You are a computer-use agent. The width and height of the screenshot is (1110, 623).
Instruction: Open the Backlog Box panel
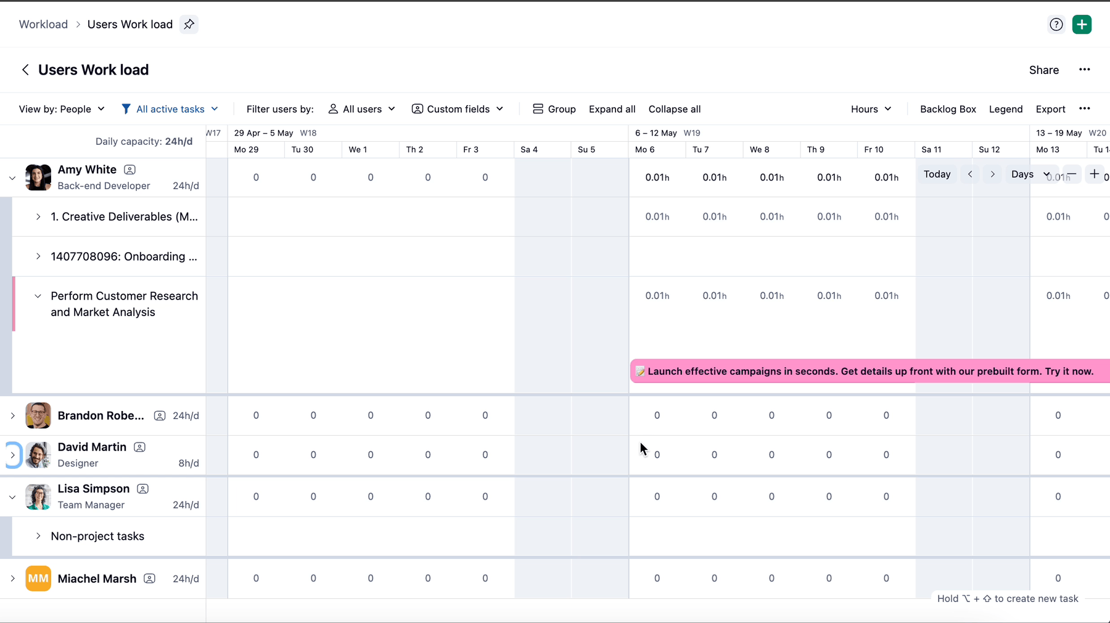948,109
